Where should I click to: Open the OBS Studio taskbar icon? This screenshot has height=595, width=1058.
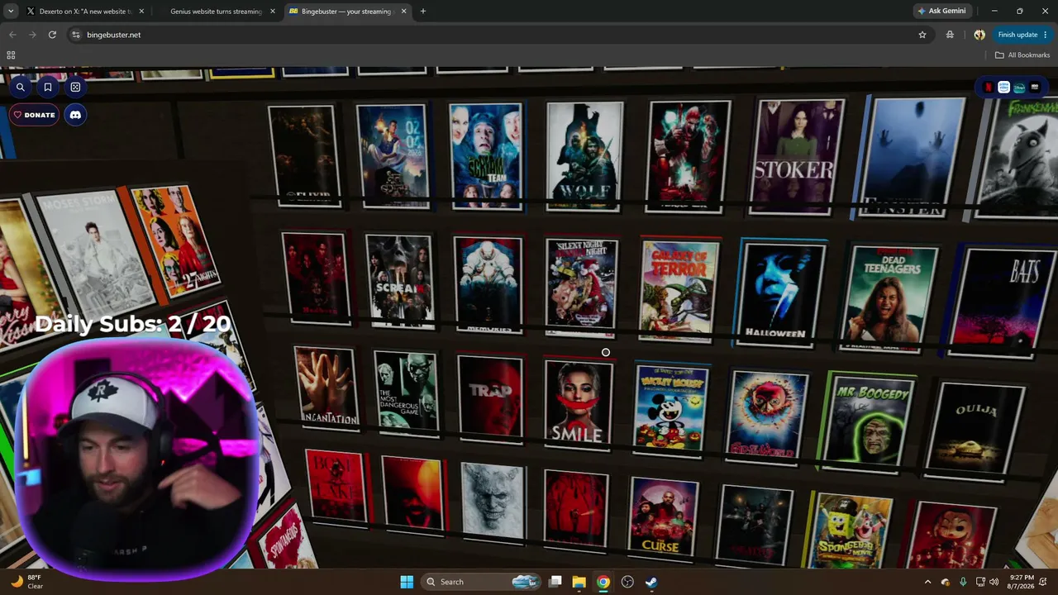627,582
